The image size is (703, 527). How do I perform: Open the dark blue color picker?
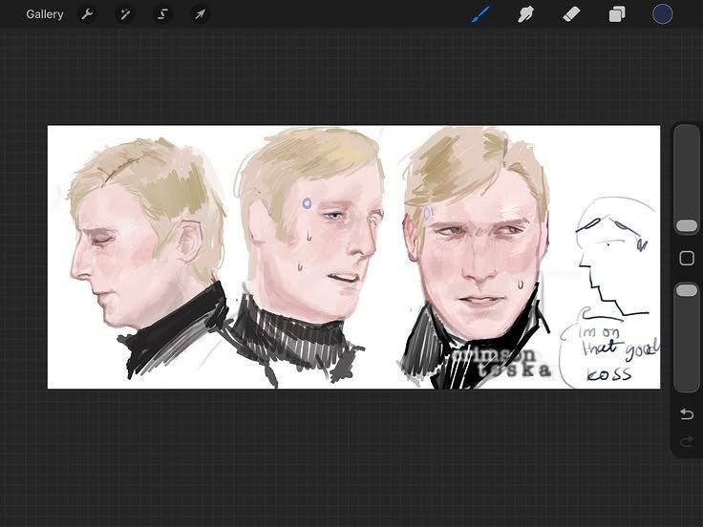pos(662,14)
